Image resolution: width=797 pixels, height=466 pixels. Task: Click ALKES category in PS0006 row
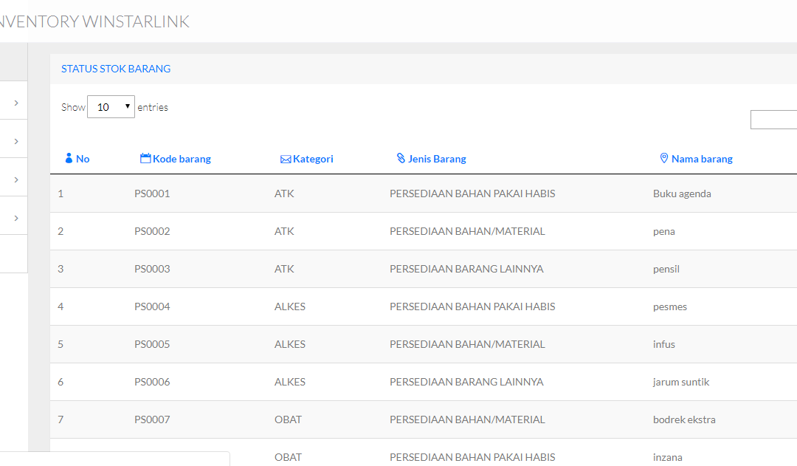[290, 382]
